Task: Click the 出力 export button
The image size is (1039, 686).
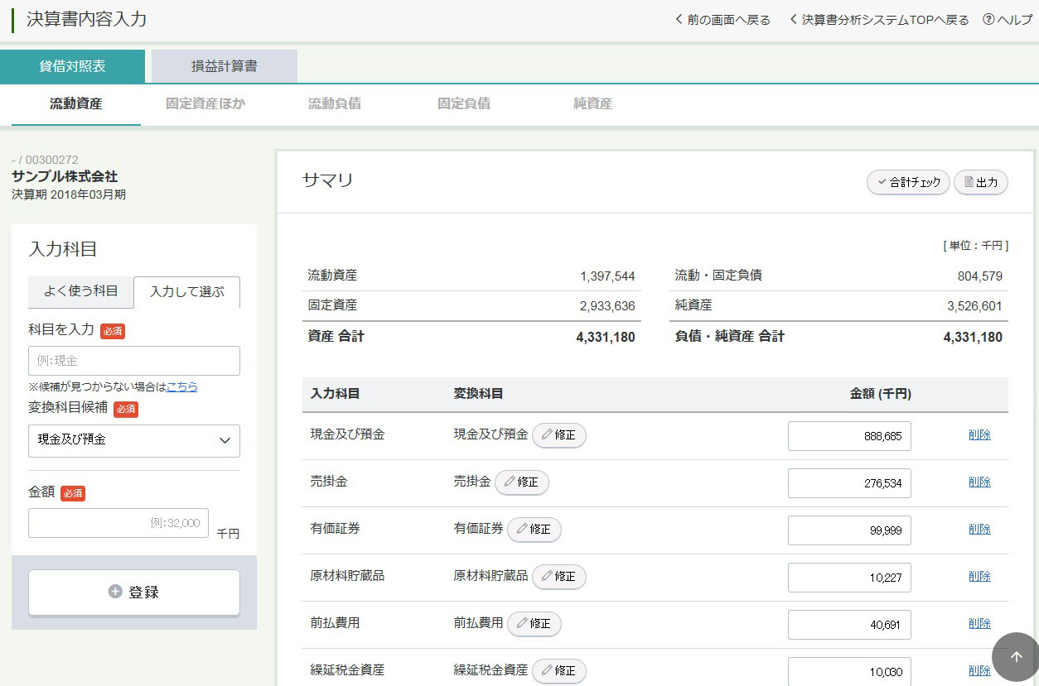Action: (x=980, y=183)
